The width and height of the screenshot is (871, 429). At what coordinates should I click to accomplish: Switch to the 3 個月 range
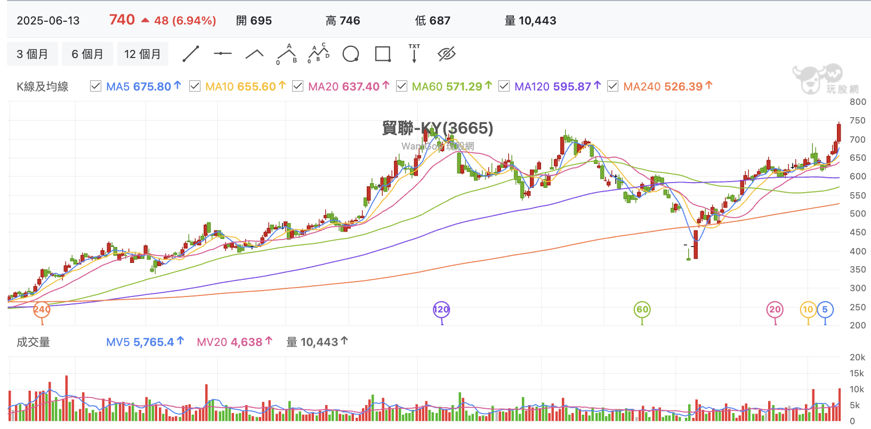[33, 54]
